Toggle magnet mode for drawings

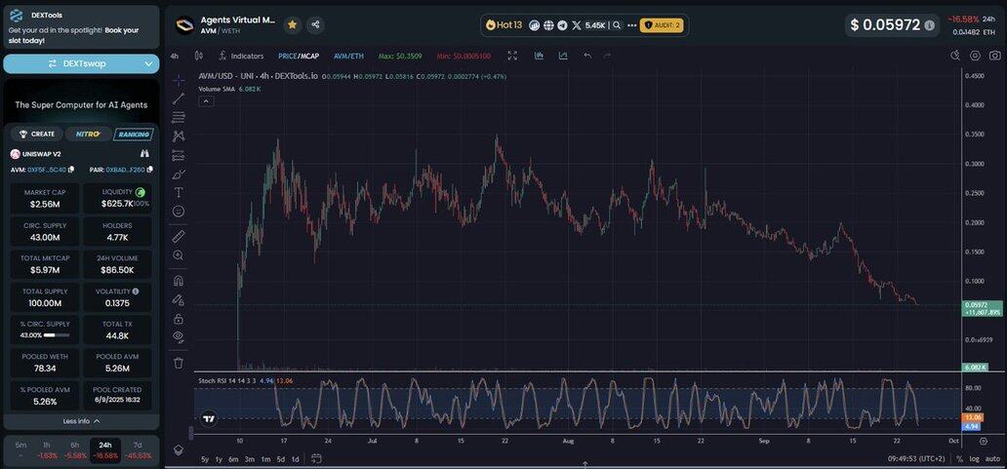click(x=179, y=281)
